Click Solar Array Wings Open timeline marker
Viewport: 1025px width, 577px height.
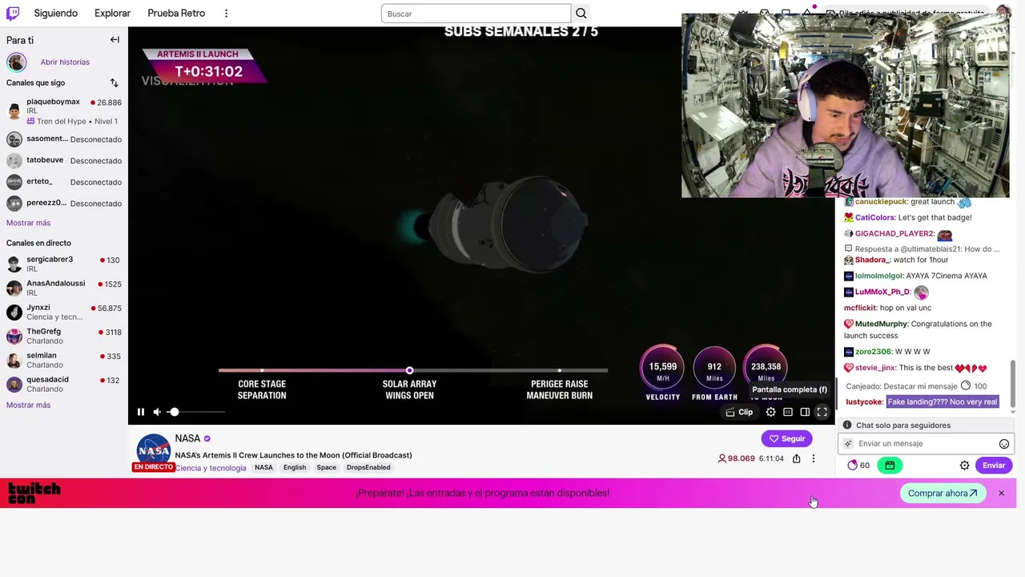point(409,370)
